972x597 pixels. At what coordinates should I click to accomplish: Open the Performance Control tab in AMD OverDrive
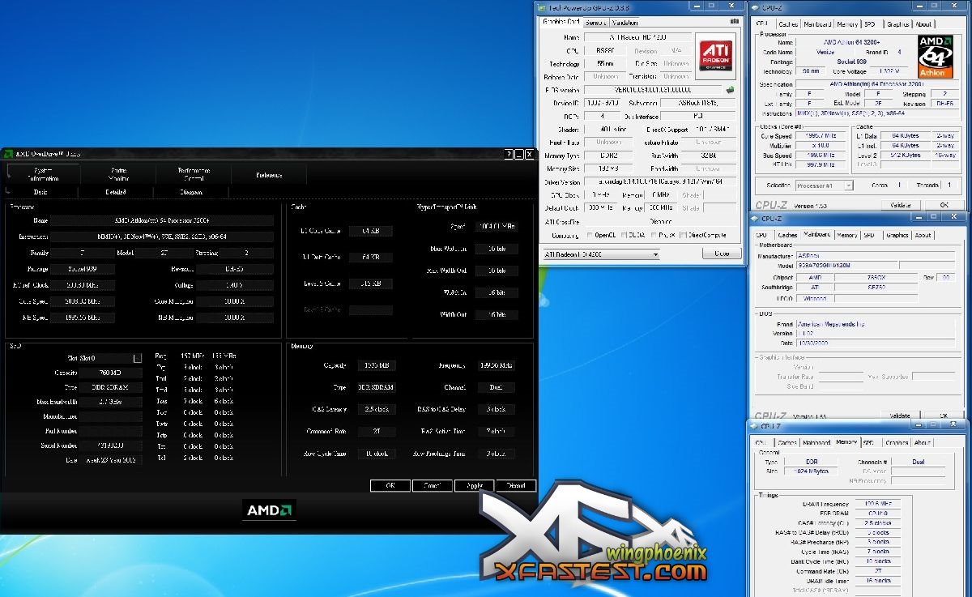(194, 174)
